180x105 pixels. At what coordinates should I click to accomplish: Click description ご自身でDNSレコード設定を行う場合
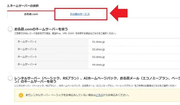[65, 33]
